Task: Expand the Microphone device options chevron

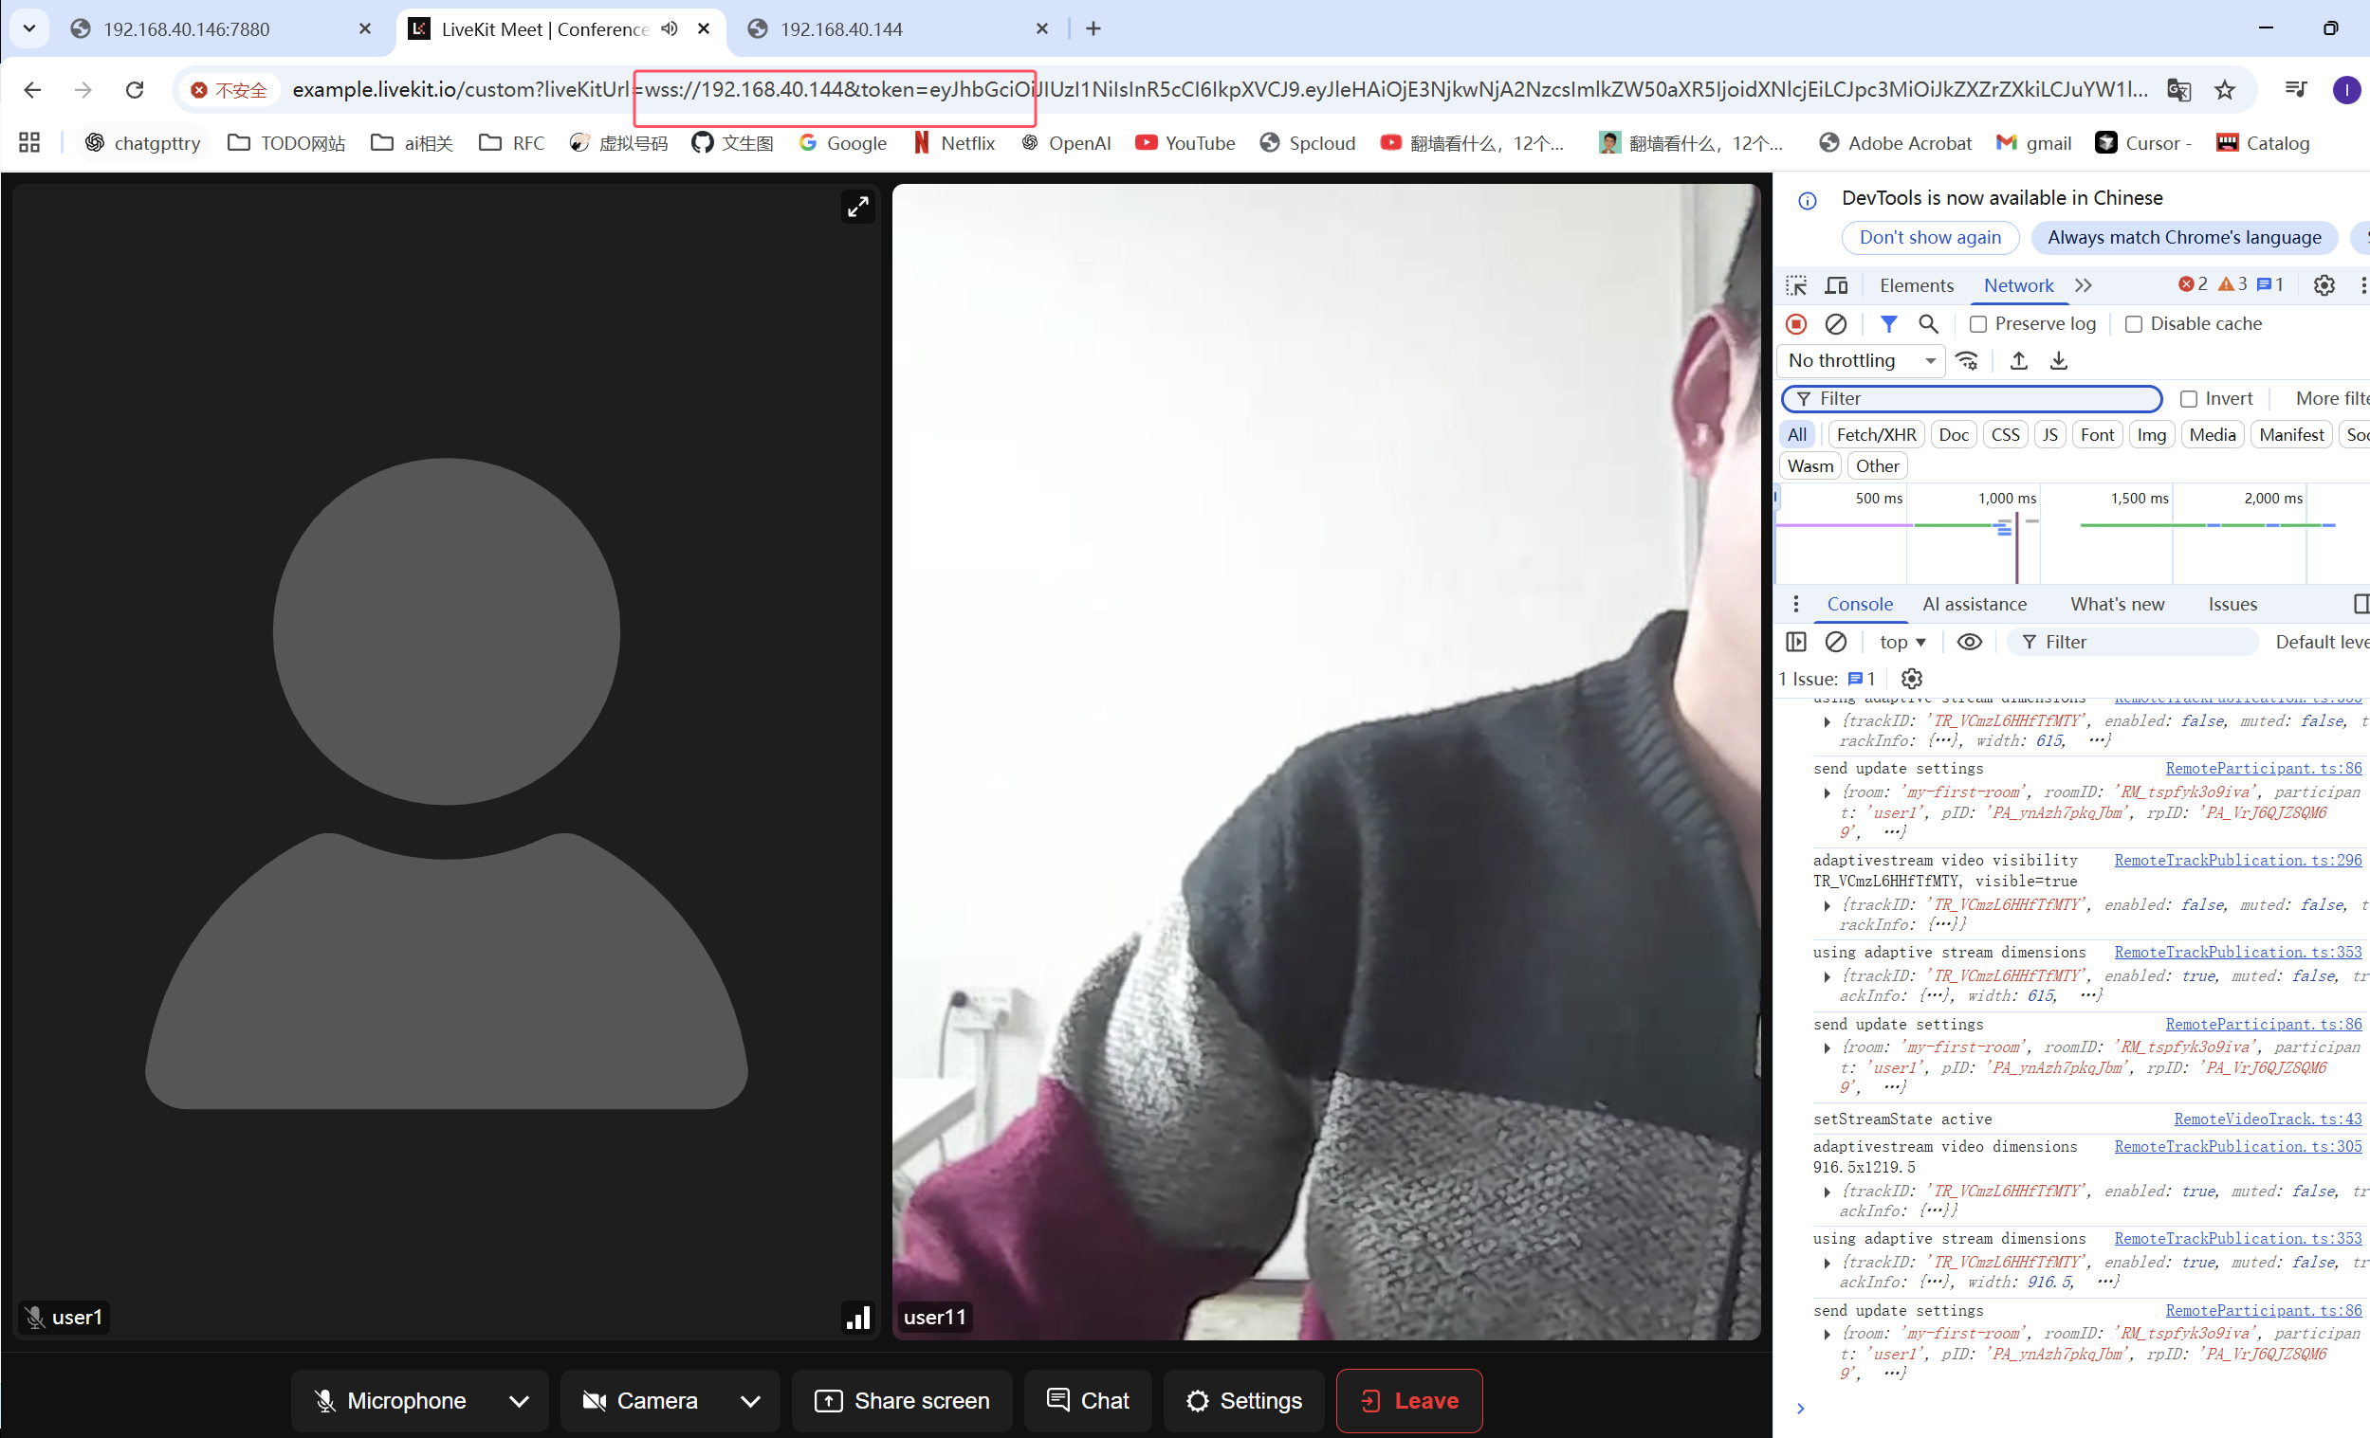Action: tap(519, 1400)
